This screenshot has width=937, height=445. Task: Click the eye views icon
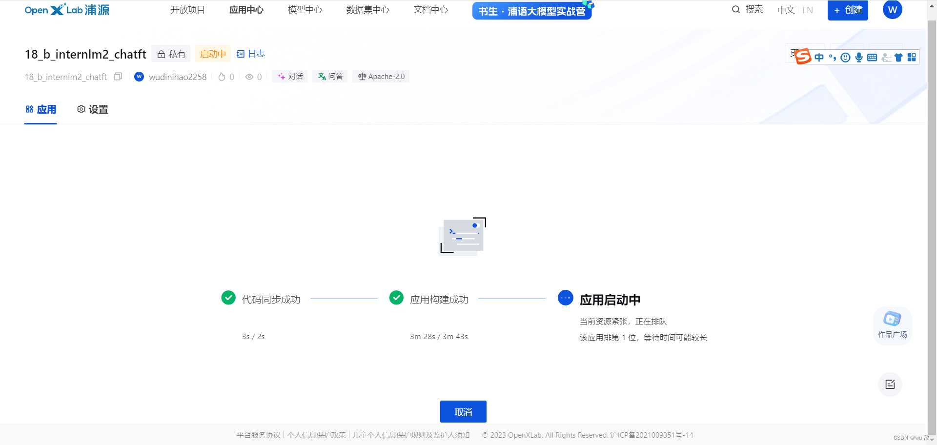(249, 77)
